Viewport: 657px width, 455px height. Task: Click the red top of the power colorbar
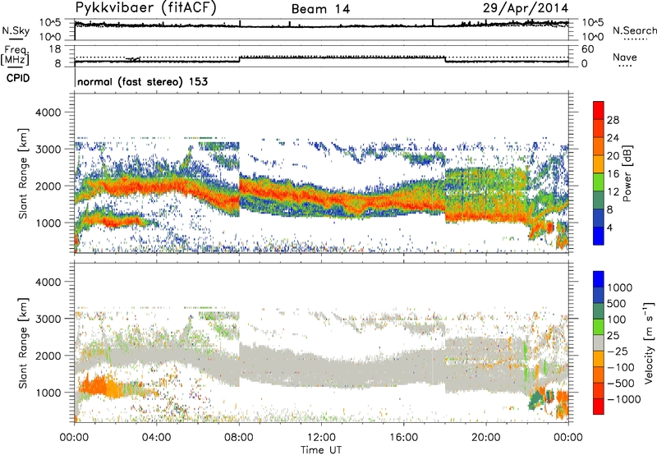[x=599, y=110]
